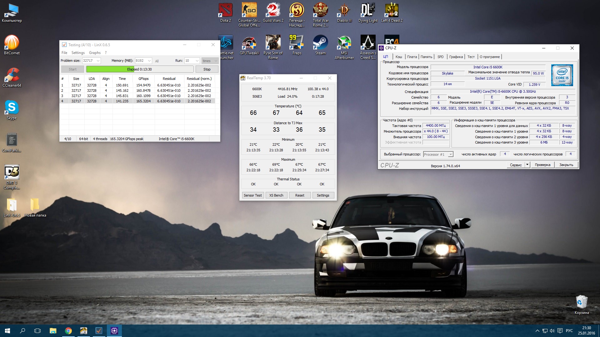Click the Sensor Test button in RealTemp
Screen dimensions: 600x337
252,195
